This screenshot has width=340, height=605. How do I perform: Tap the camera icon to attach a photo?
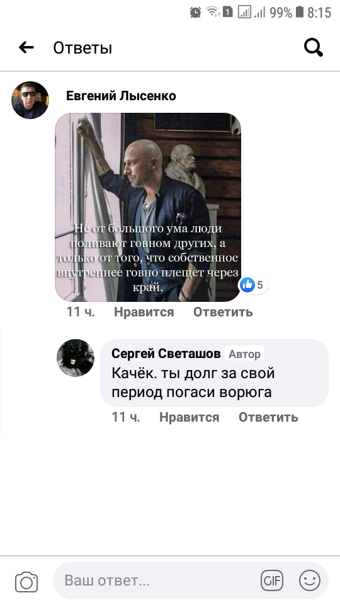coord(26,582)
